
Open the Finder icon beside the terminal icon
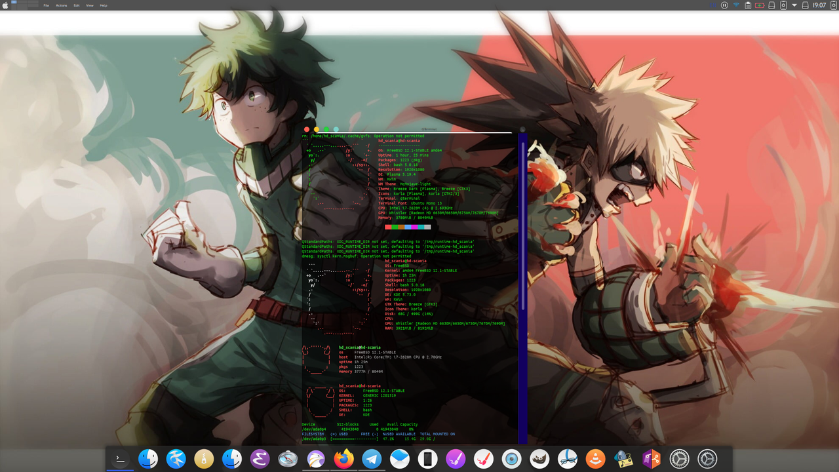click(x=148, y=459)
